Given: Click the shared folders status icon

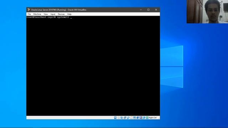Looking at the screenshot, I should tap(131, 118).
